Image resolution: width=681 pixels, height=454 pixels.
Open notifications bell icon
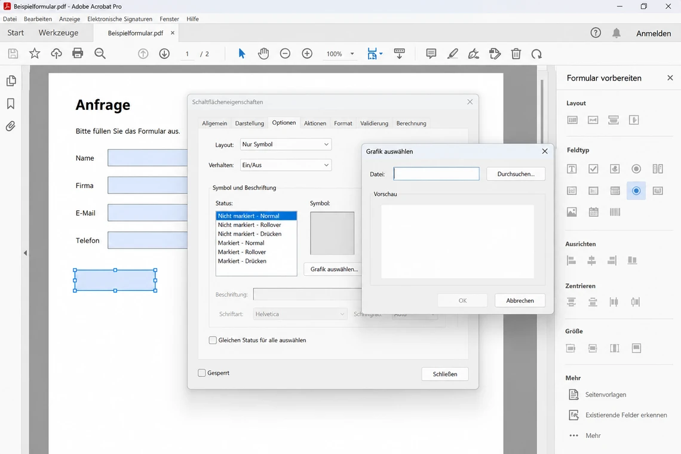point(616,33)
